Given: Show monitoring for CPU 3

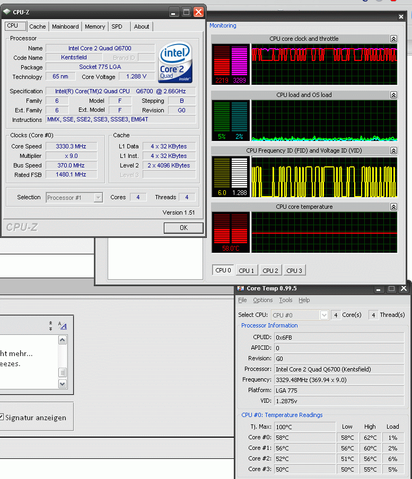Looking at the screenshot, I should [294, 271].
